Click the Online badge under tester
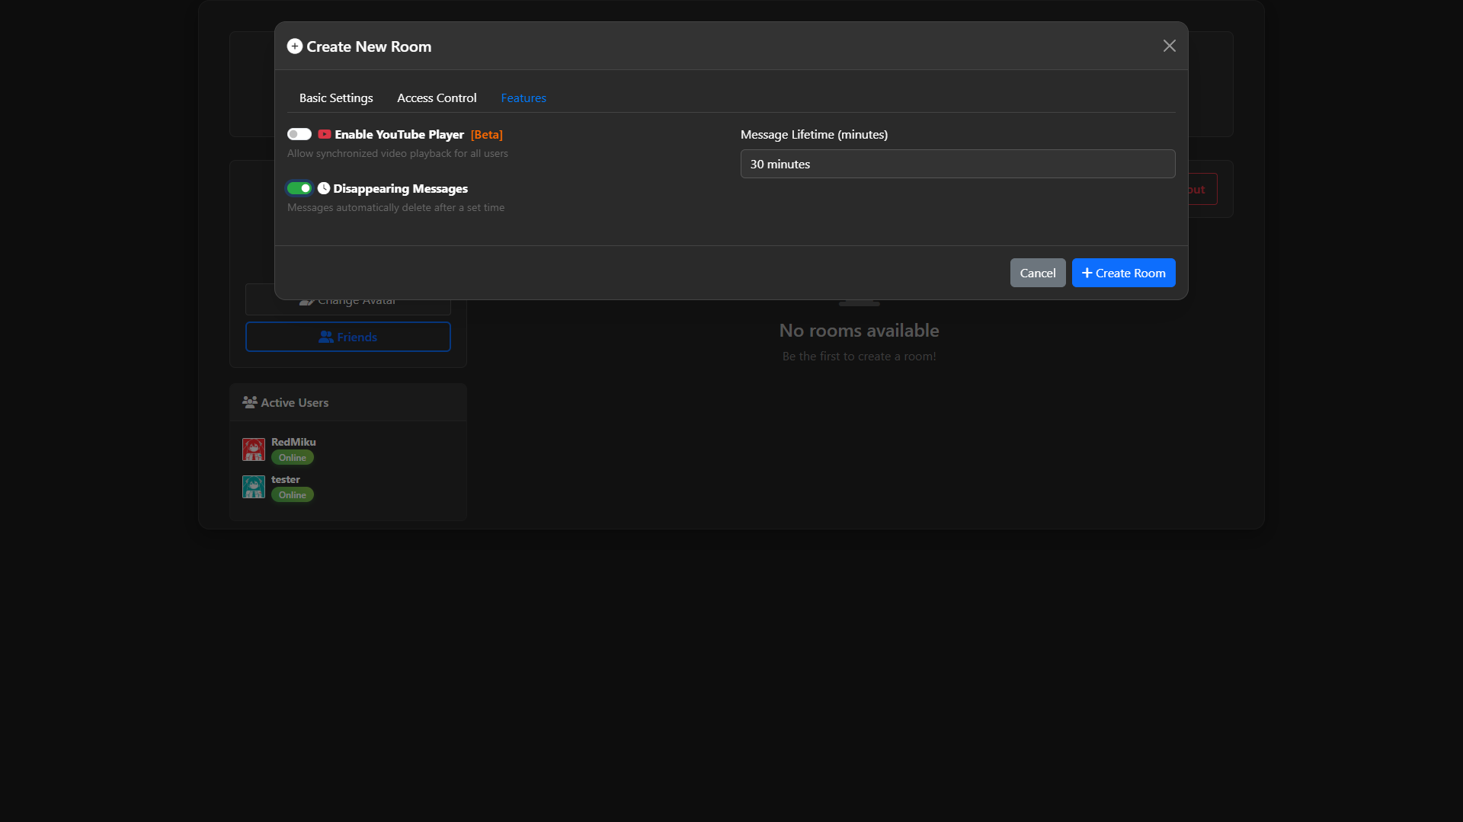The width and height of the screenshot is (1463, 822). [293, 495]
